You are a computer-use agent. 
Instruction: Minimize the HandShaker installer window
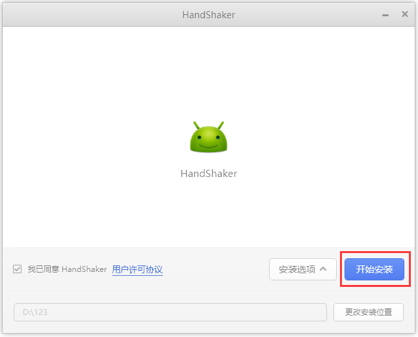tap(385, 15)
